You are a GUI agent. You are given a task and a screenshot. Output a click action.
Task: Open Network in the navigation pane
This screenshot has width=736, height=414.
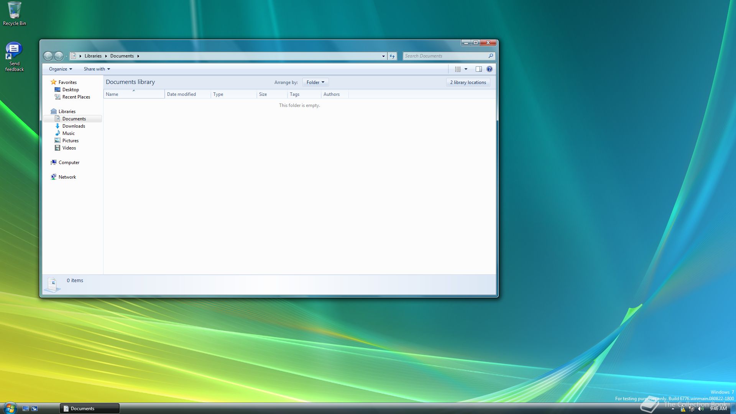67,177
